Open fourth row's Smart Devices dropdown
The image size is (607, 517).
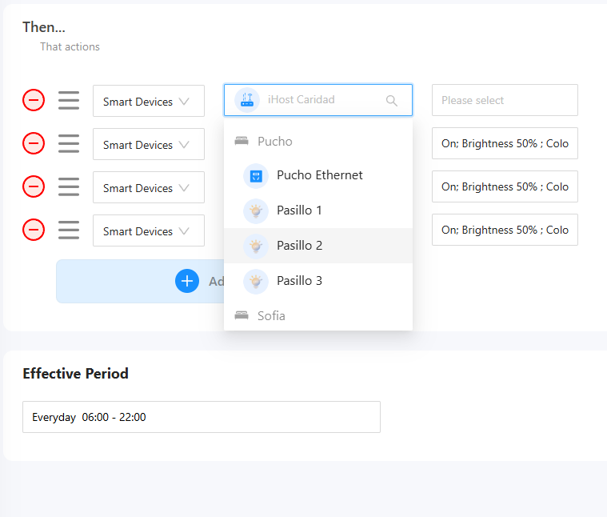(148, 231)
